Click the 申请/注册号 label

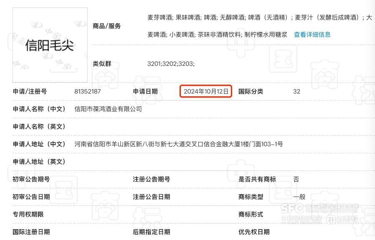[30, 92]
